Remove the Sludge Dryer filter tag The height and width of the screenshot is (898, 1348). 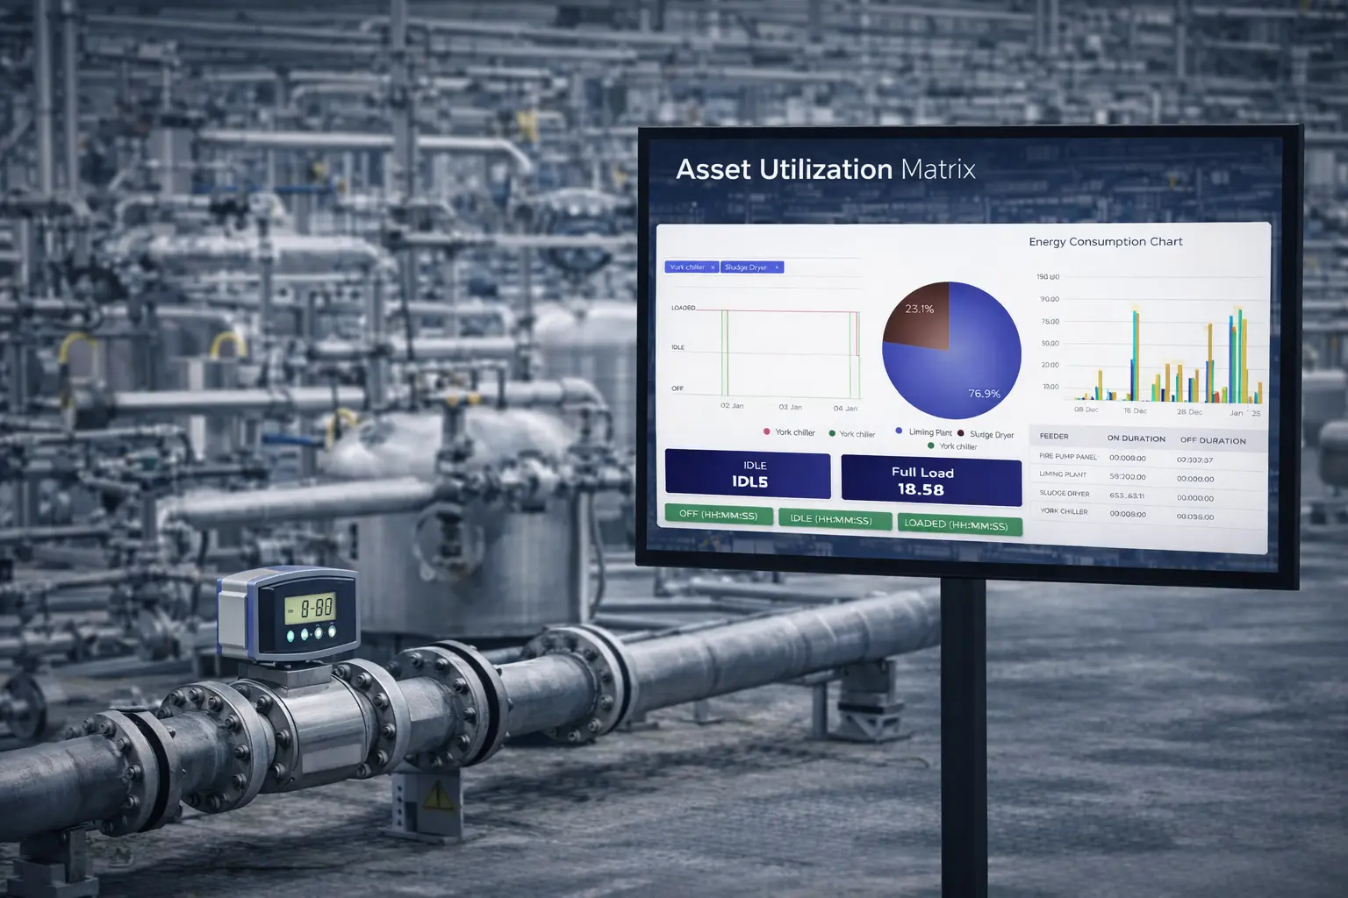coord(777,267)
